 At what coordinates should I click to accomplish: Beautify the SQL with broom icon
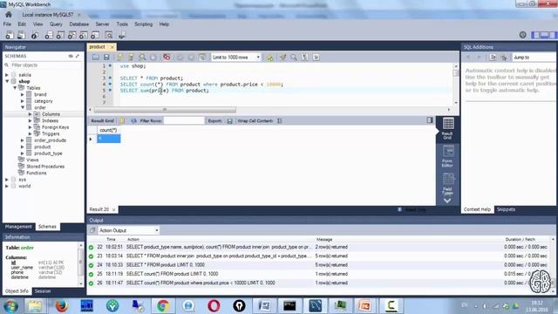click(282, 57)
